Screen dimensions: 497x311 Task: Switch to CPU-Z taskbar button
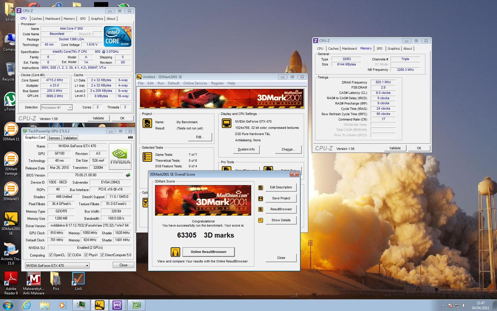[117, 305]
